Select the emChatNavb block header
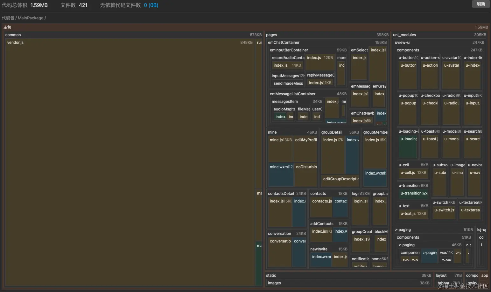 click(x=362, y=113)
